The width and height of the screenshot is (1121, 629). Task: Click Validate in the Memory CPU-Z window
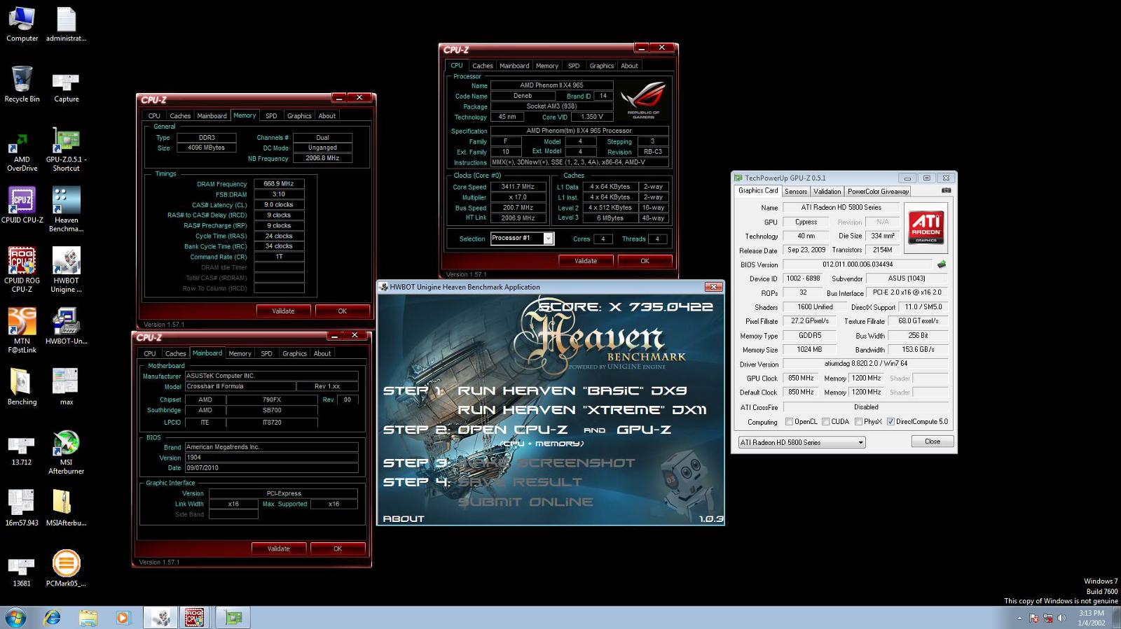pyautogui.click(x=283, y=311)
